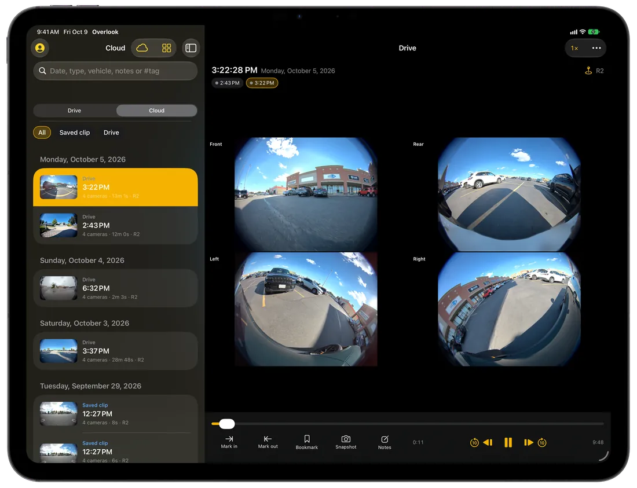Click the Sunday, October 4, 2026 header

(82, 260)
